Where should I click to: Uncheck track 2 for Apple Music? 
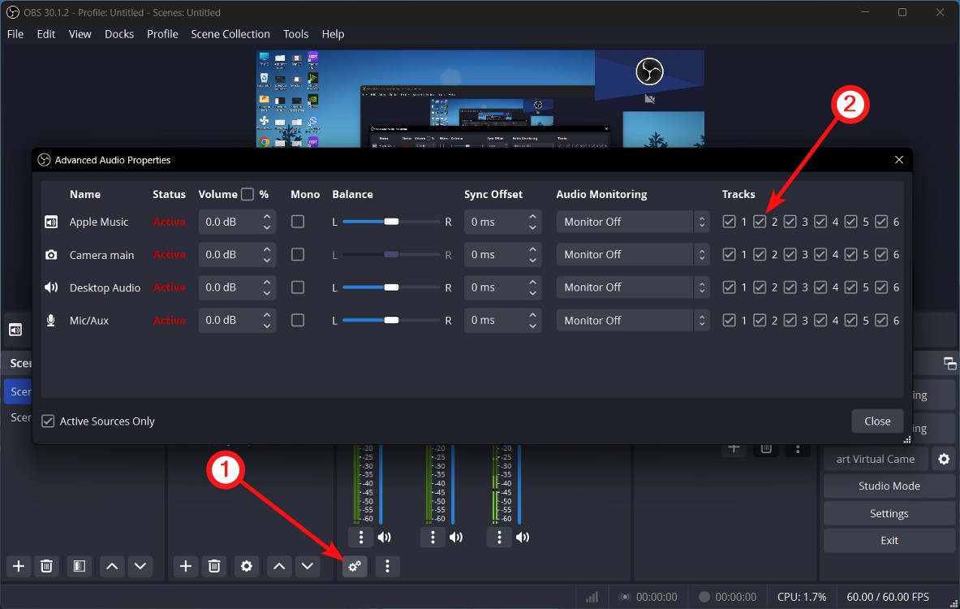click(x=760, y=222)
